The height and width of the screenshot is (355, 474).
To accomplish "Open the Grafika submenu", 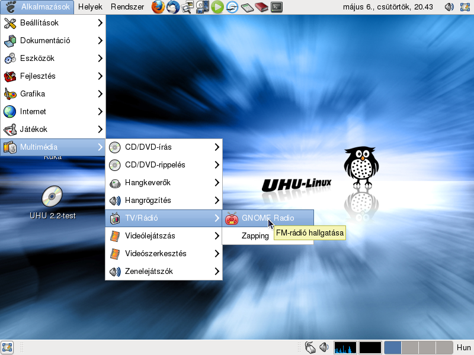I will pyautogui.click(x=53, y=94).
